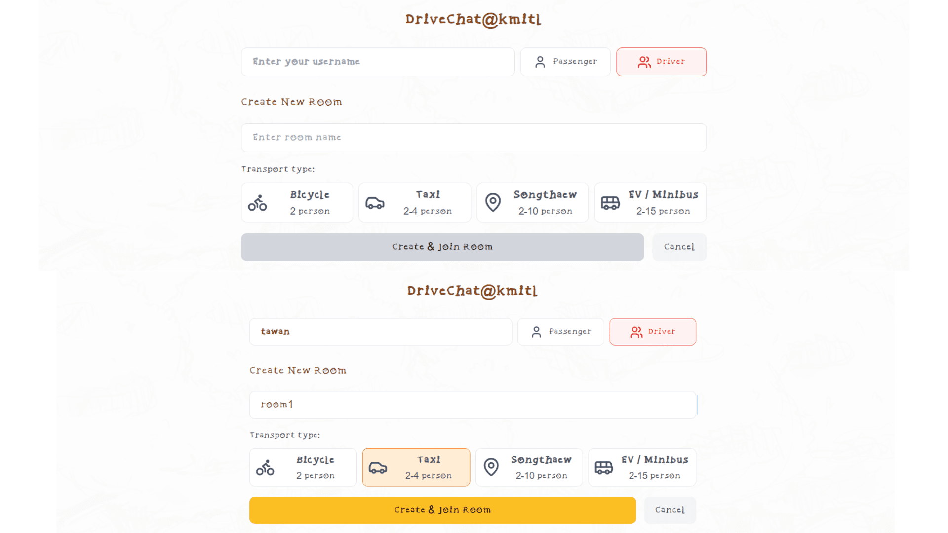This screenshot has height=533, width=948.
Task: Select Driver role beside the empty username field
Action: tap(661, 62)
